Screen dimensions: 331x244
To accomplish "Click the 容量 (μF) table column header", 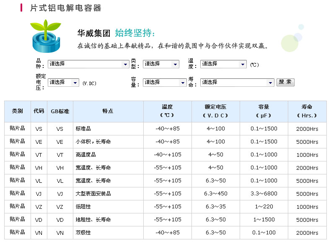I will click(x=264, y=112).
